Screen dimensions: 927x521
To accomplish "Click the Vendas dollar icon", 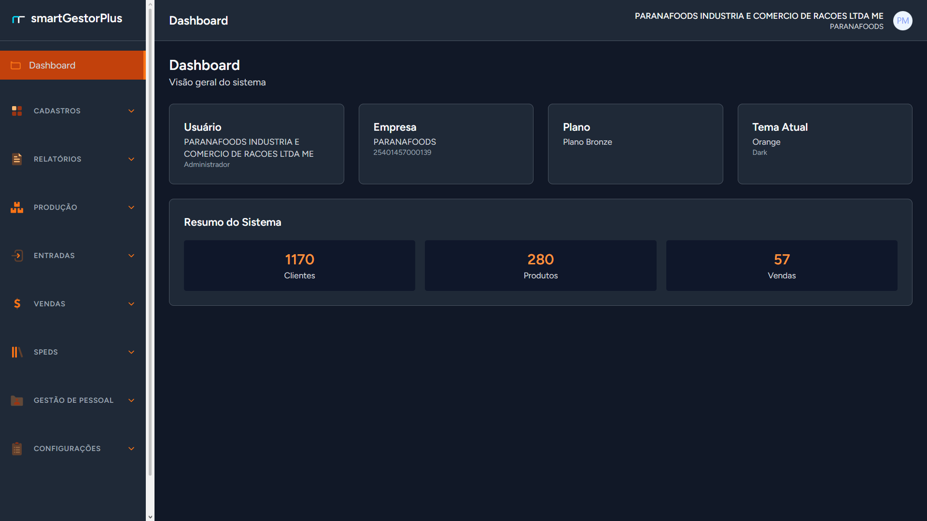I will [17, 303].
